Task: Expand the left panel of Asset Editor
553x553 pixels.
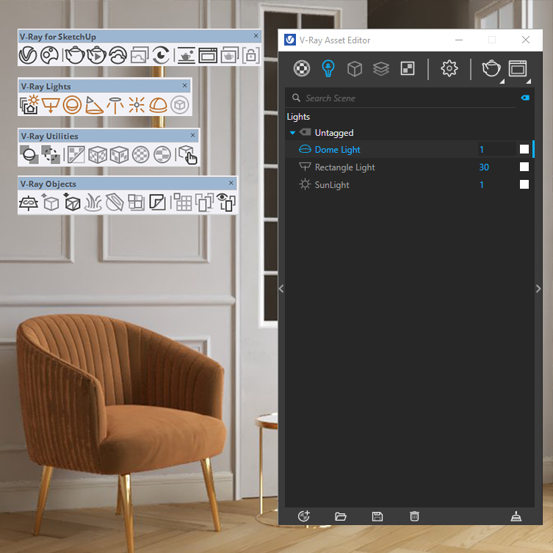Action: tap(281, 289)
